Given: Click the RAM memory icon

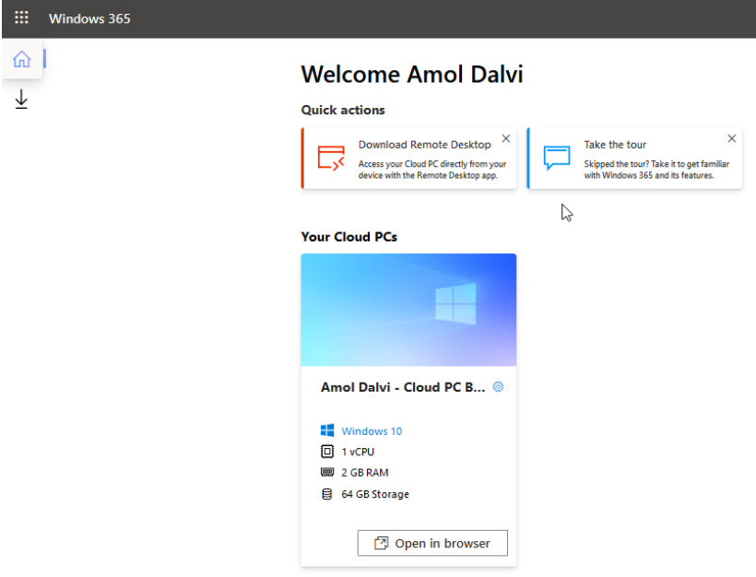Looking at the screenshot, I should coord(327,472).
